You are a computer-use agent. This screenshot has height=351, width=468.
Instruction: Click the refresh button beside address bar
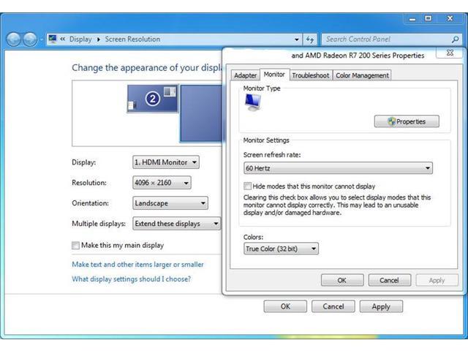tap(310, 39)
